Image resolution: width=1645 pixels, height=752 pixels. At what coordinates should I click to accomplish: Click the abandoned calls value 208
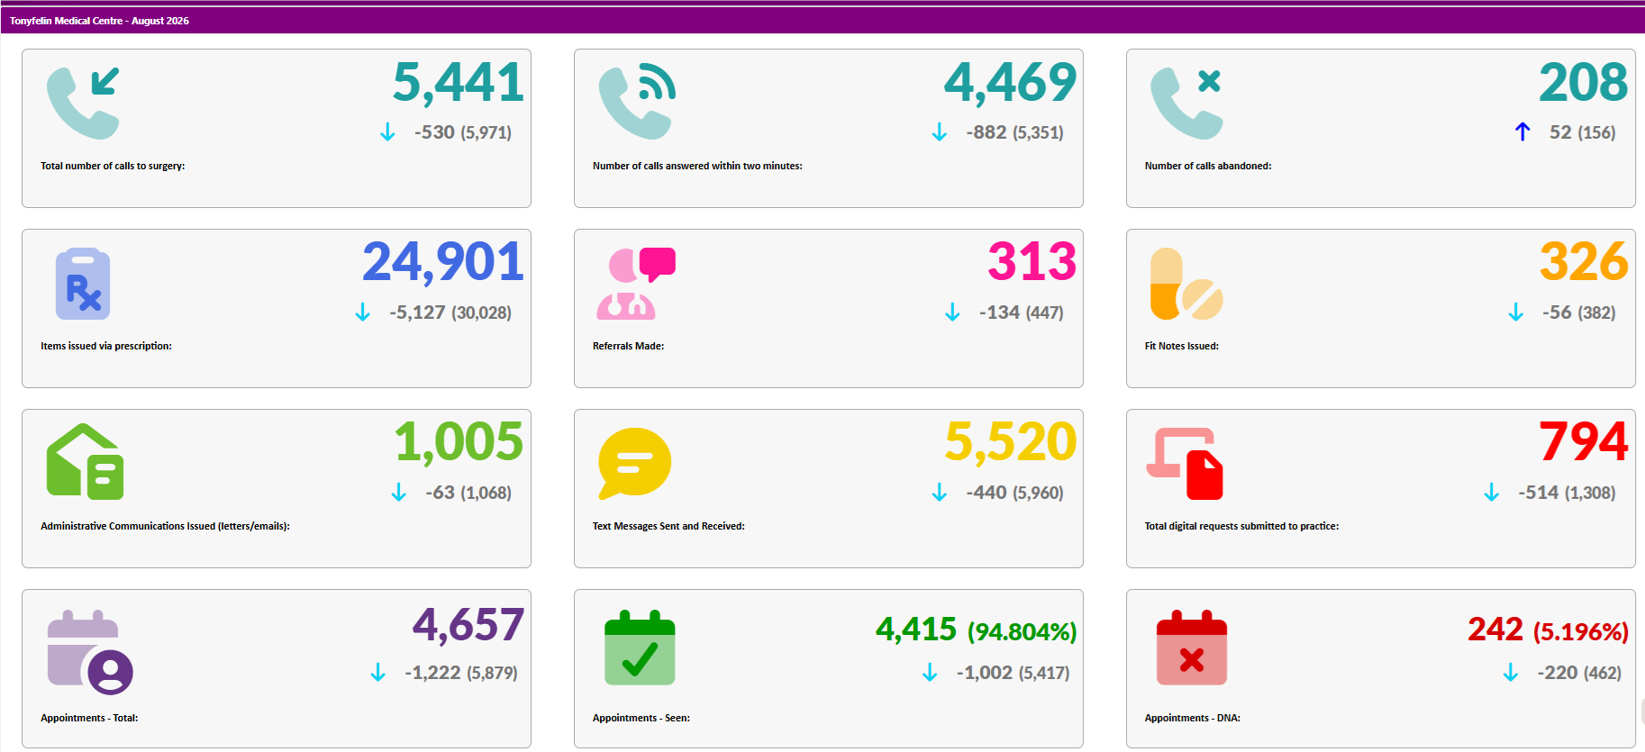(1584, 83)
